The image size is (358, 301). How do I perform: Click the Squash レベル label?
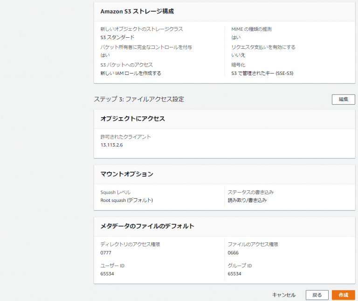click(x=115, y=192)
